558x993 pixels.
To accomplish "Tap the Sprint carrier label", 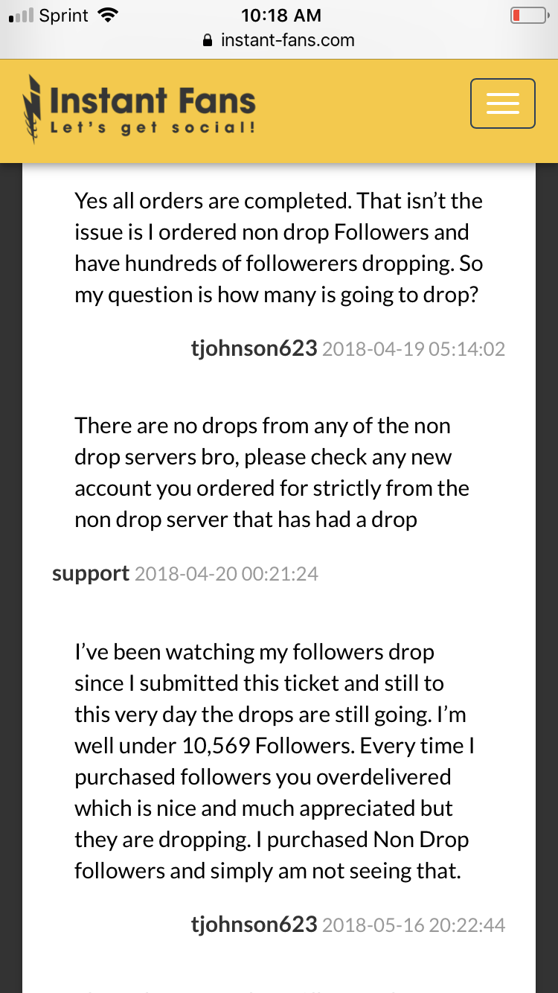I will point(64,16).
